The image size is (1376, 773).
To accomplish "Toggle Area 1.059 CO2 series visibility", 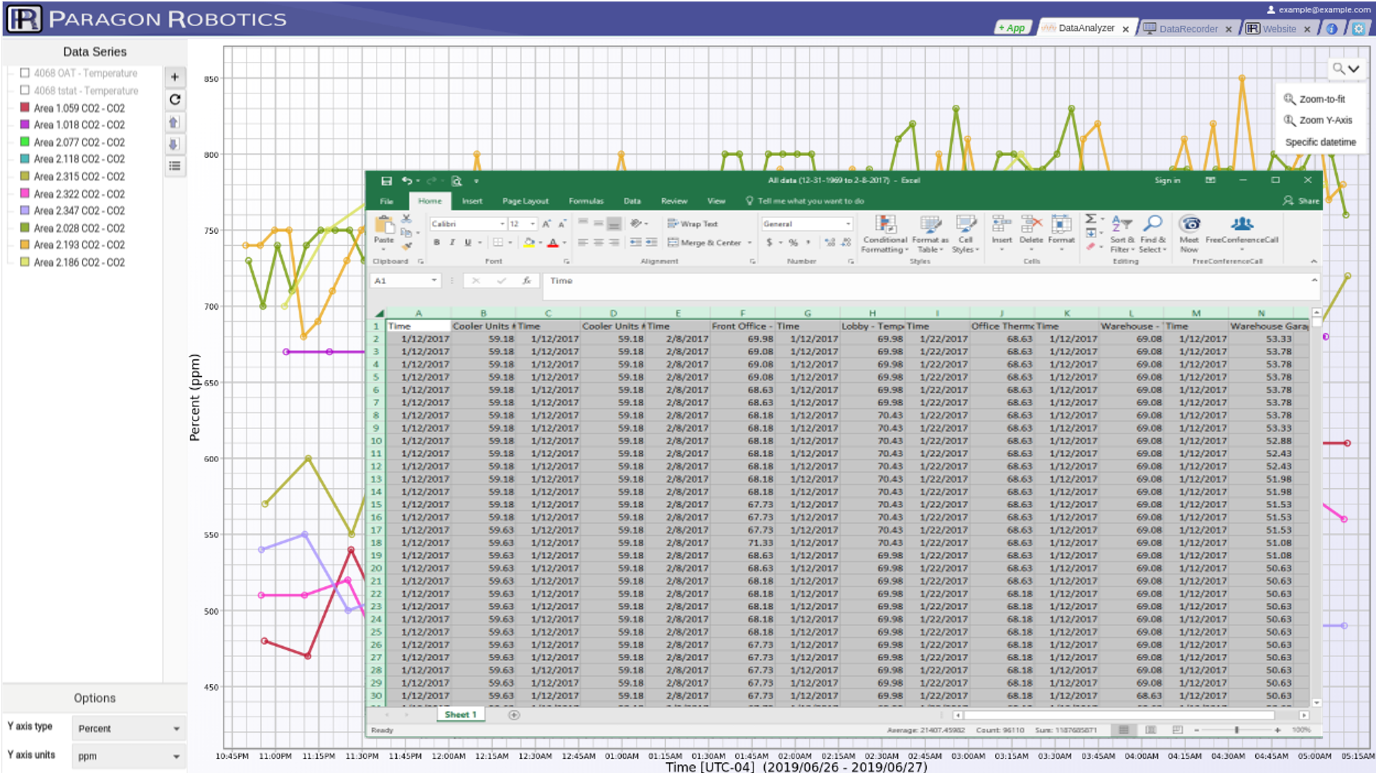I will [x=25, y=107].
